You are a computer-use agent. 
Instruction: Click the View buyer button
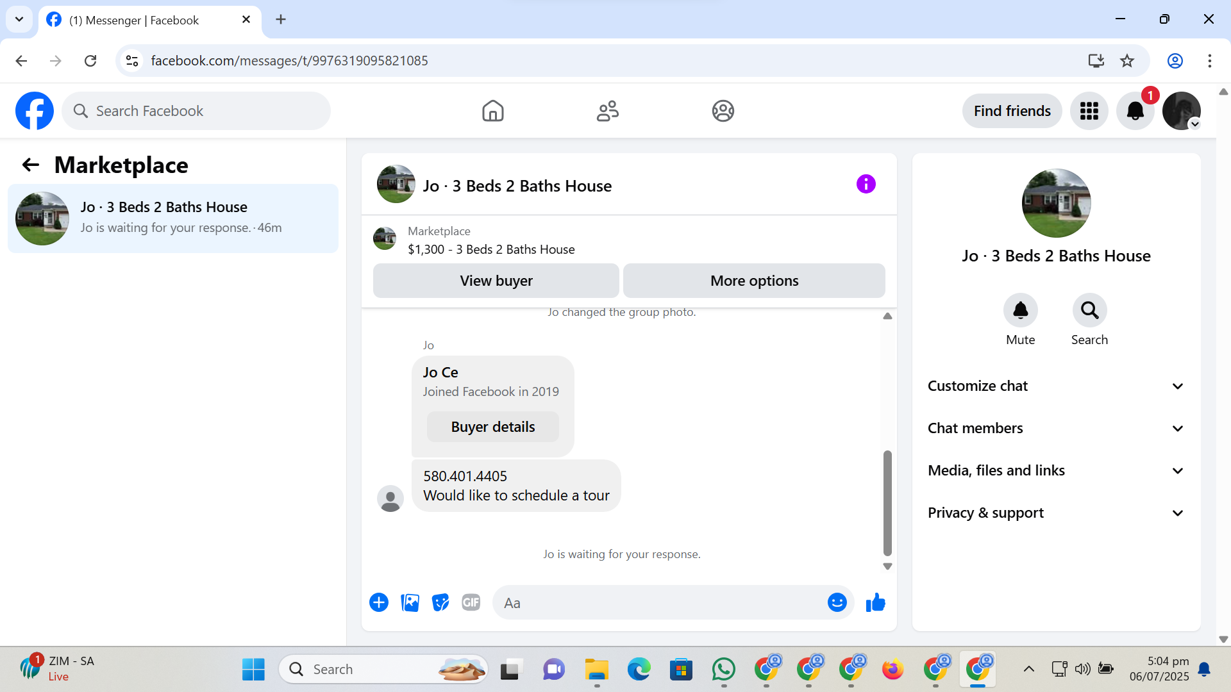(496, 281)
